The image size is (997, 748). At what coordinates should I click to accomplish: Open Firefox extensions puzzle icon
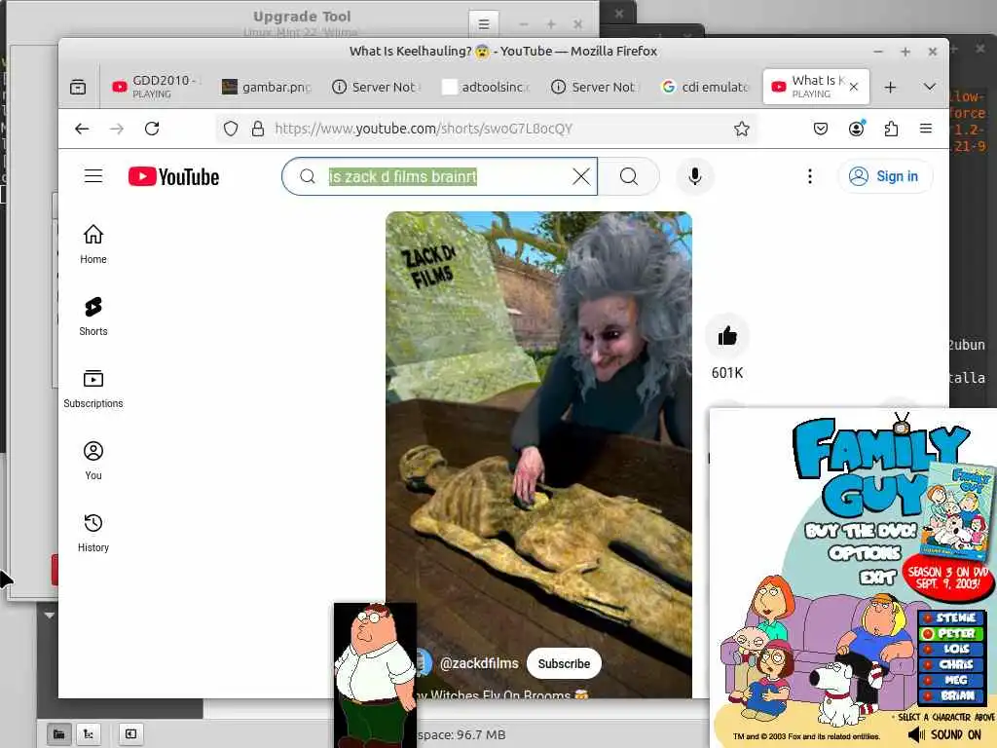point(892,129)
